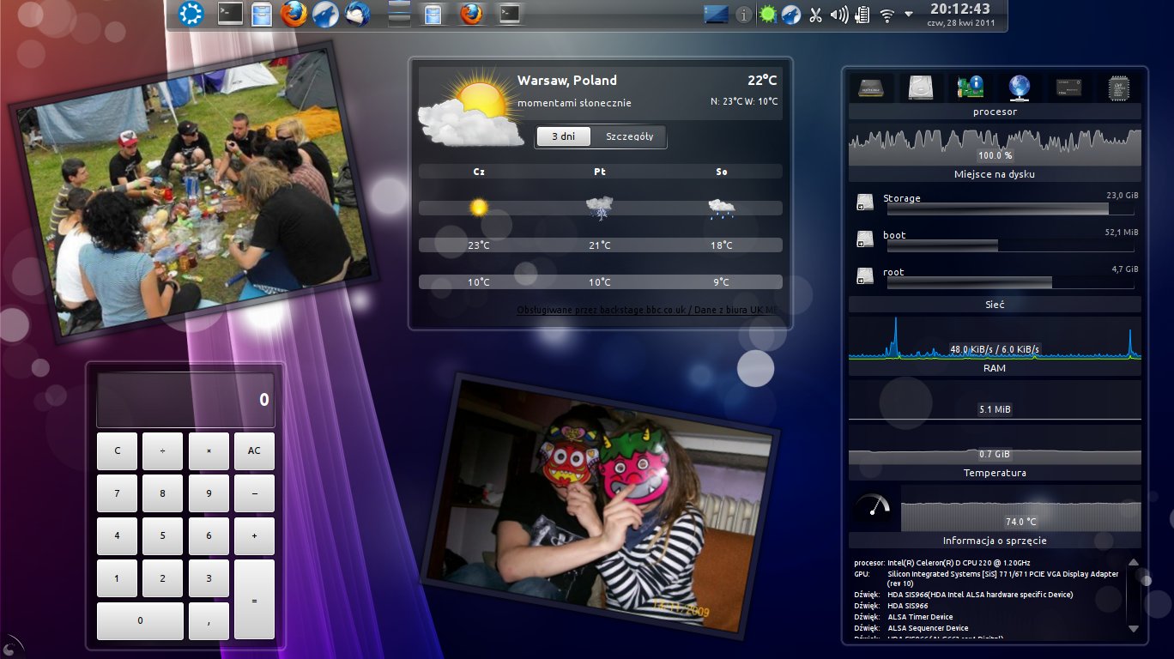Viewport: 1174px width, 659px height.
Task: Click the calculator minus button
Action: (254, 493)
